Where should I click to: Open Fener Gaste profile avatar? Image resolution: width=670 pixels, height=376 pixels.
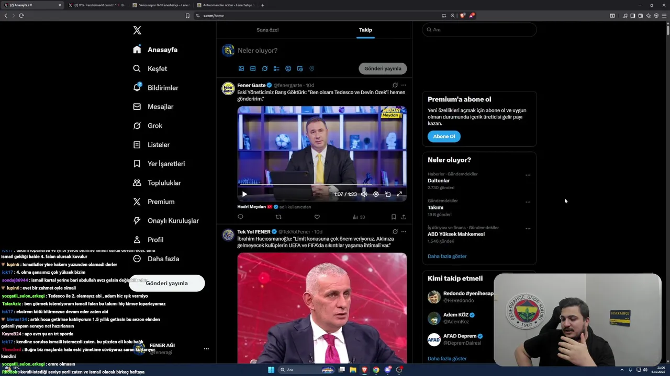(228, 88)
